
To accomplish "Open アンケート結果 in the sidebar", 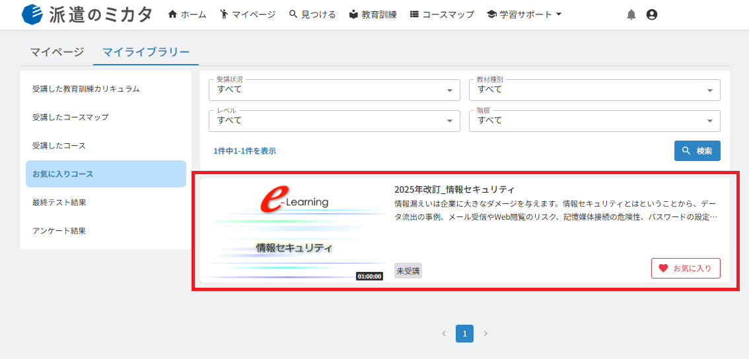I will (x=106, y=230).
